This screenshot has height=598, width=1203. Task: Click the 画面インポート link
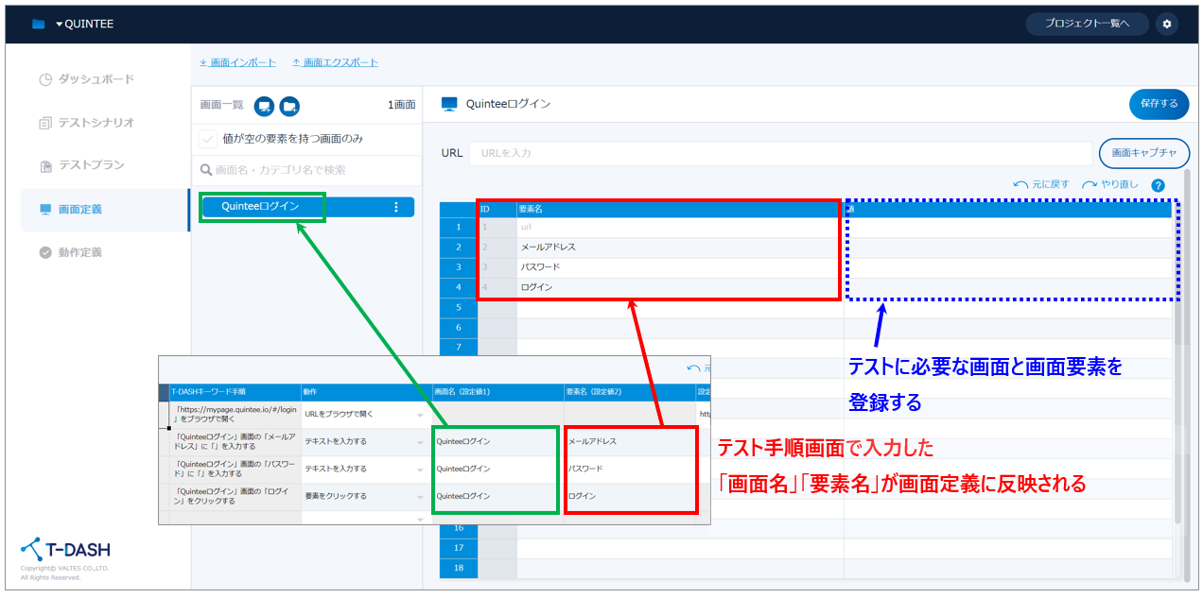point(237,62)
